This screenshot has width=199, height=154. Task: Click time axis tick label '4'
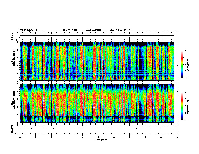(x=83, y=137)
